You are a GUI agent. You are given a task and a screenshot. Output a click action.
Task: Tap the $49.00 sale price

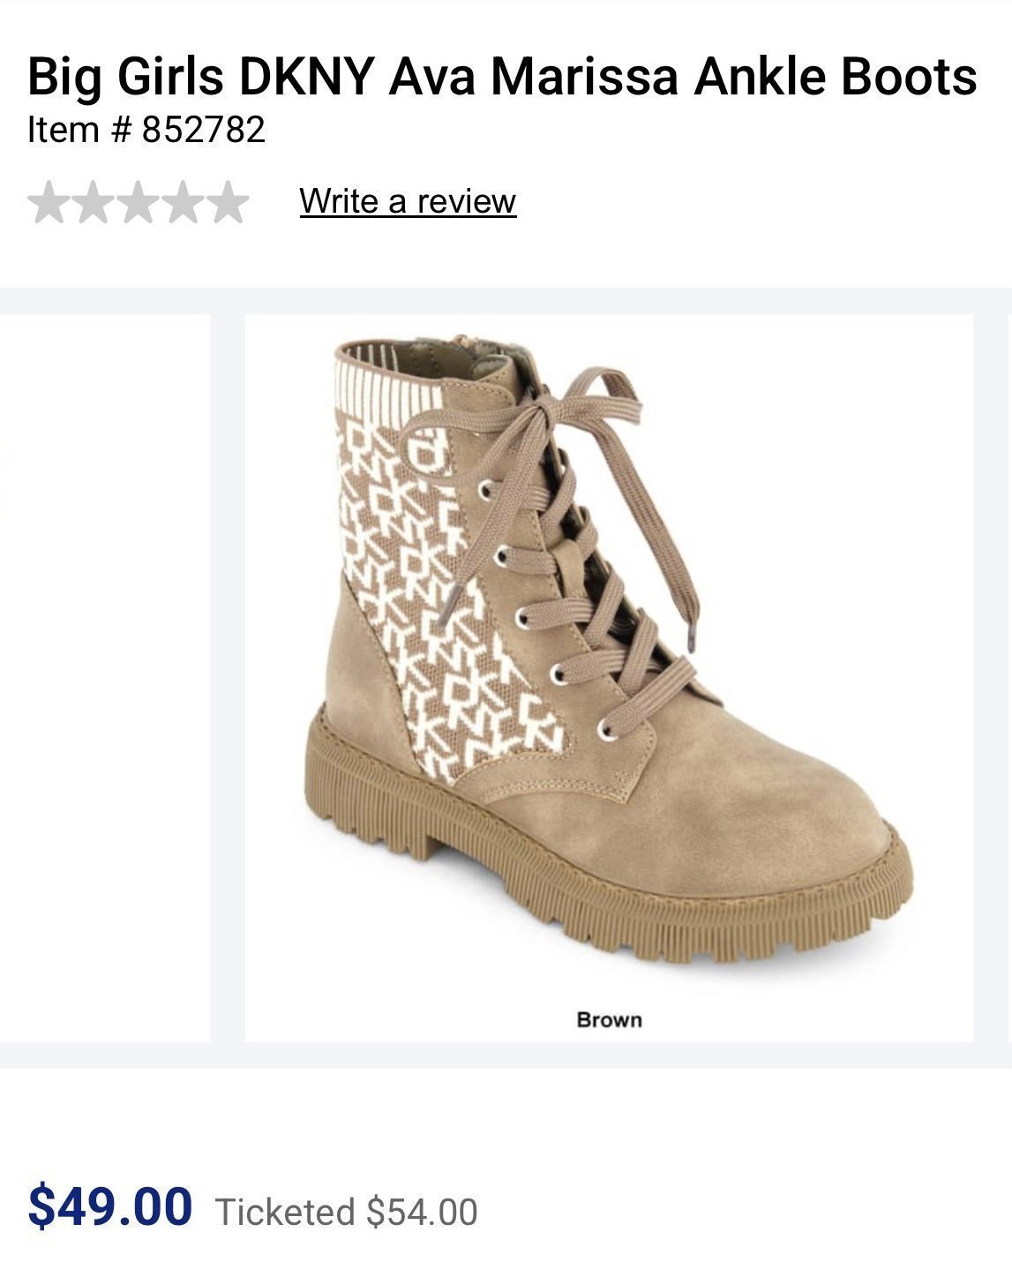110,1206
